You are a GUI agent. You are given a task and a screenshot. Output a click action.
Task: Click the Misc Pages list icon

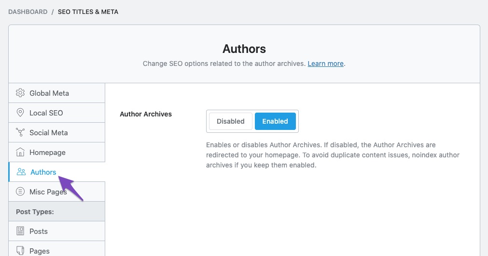[x=20, y=192]
